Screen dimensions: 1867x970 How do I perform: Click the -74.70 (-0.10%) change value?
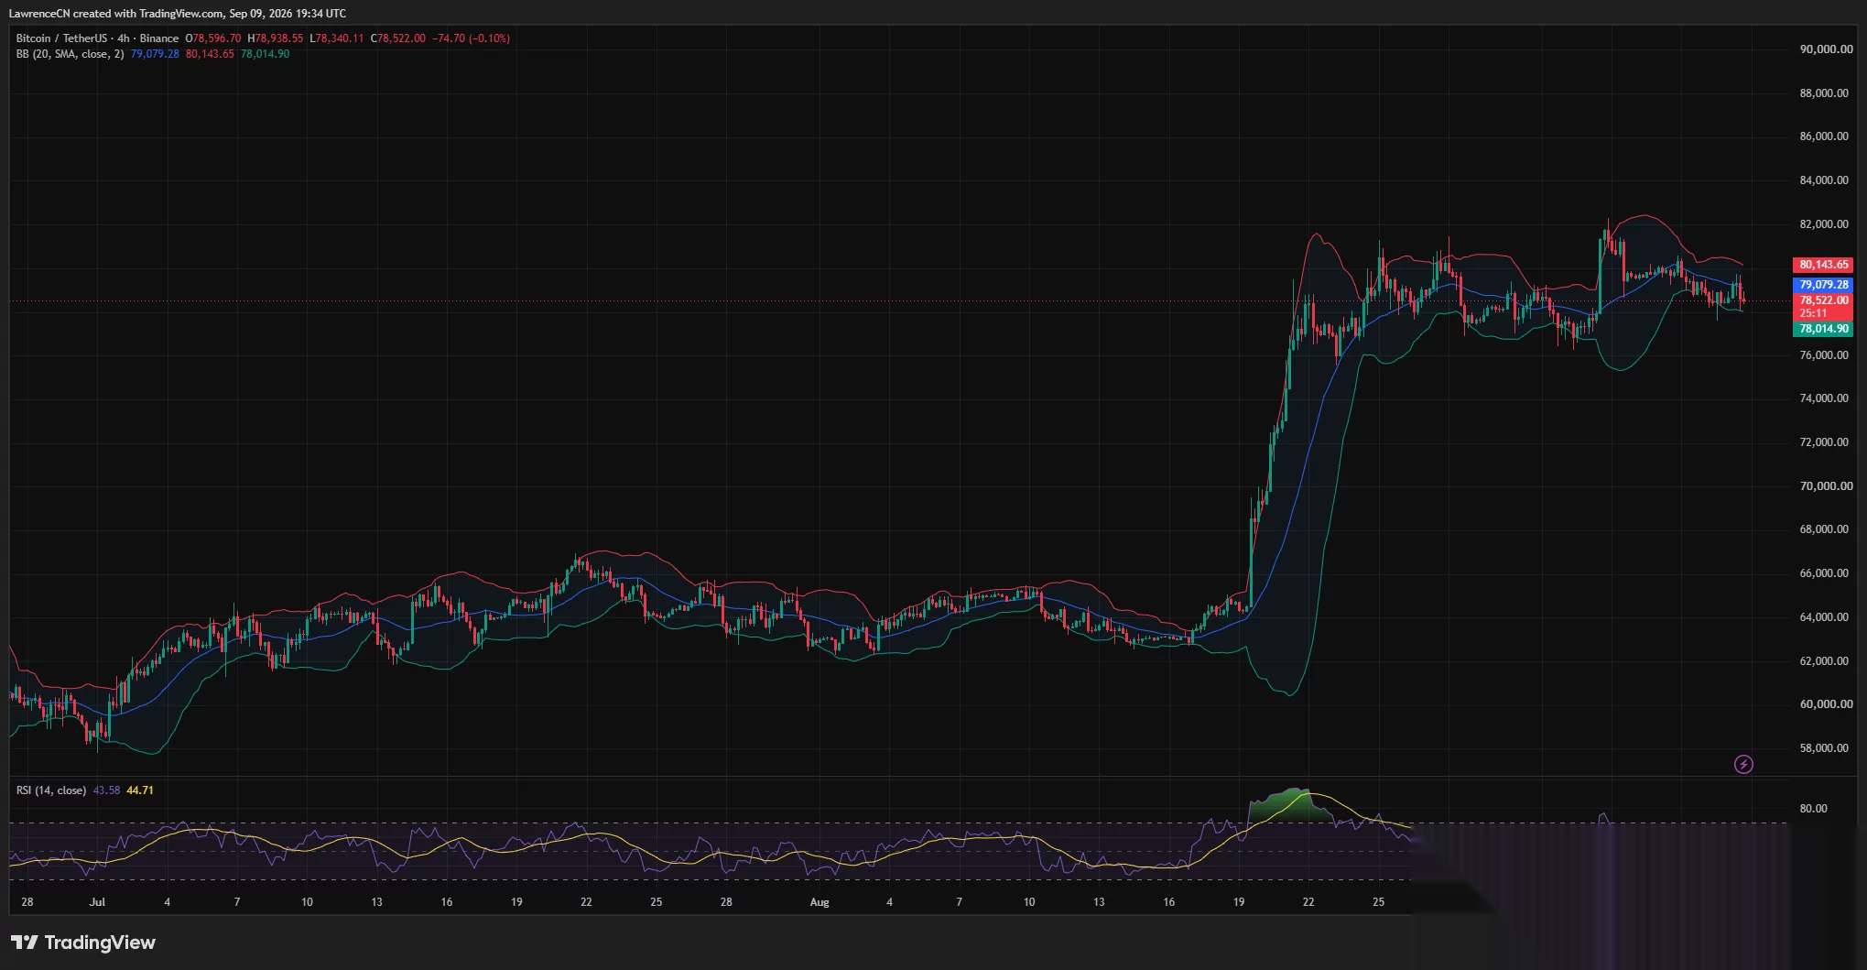[x=472, y=38]
